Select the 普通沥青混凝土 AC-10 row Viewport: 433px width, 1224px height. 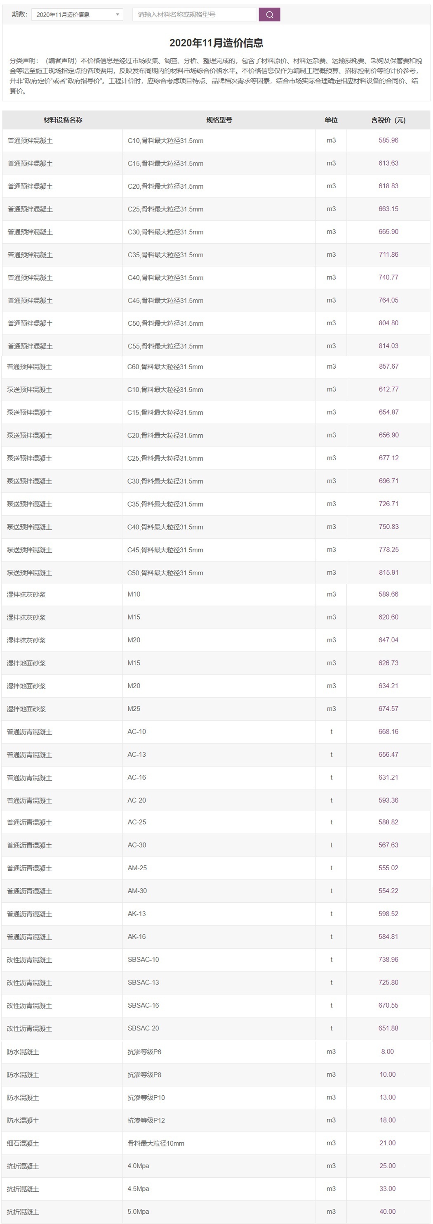29,732
